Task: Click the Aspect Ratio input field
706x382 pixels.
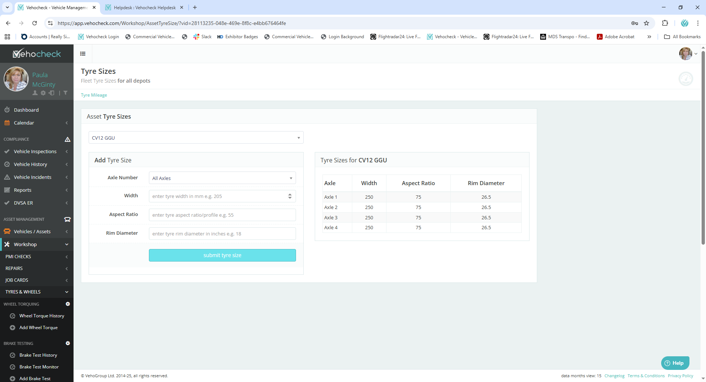Action: point(222,215)
